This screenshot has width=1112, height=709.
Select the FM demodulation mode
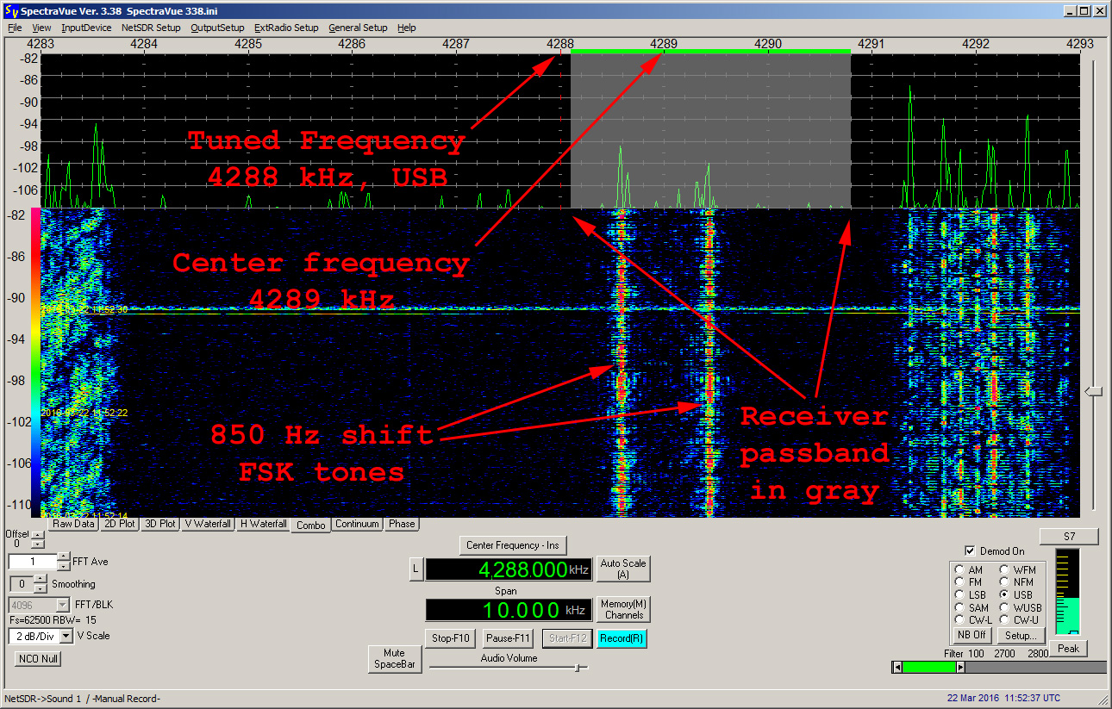pos(960,582)
